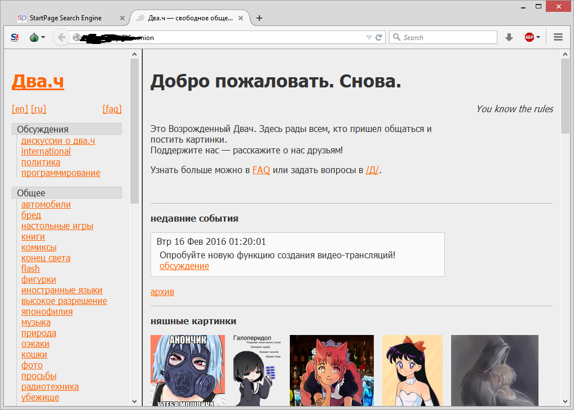Click the FAQ link in welcome text
This screenshot has width=574, height=410.
coord(261,170)
